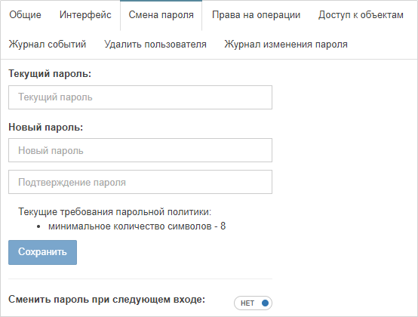Click the bold Текущий пароль: label
Screen dimensions: 418x317
pyautogui.click(x=50, y=73)
